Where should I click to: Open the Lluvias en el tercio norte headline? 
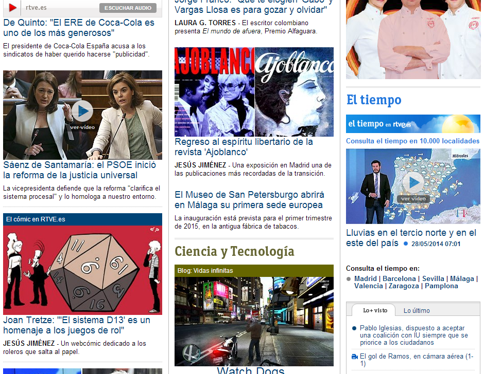411,238
